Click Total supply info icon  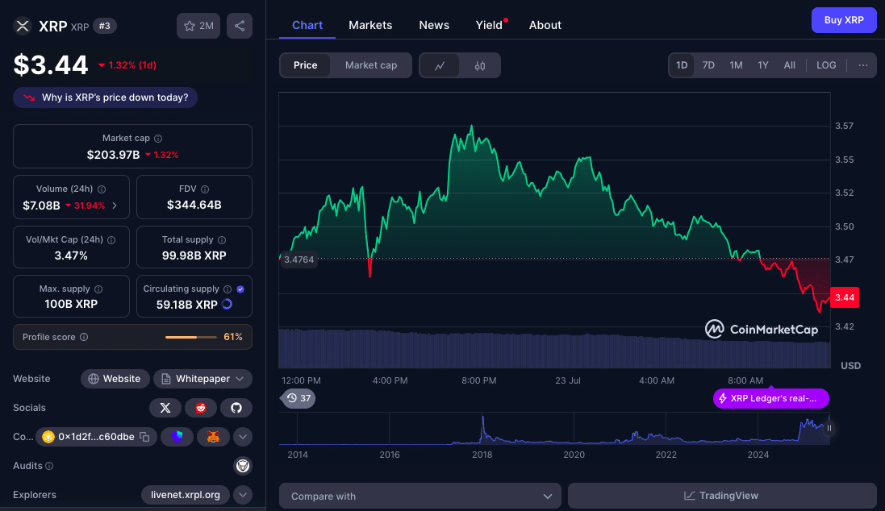tap(222, 240)
